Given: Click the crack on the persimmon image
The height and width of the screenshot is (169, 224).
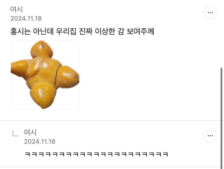Looking at the screenshot, I should click(x=57, y=75).
